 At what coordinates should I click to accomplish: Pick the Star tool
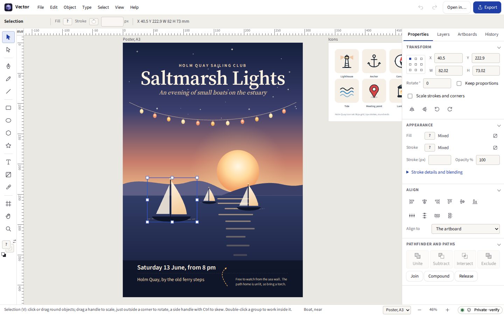coord(8,146)
